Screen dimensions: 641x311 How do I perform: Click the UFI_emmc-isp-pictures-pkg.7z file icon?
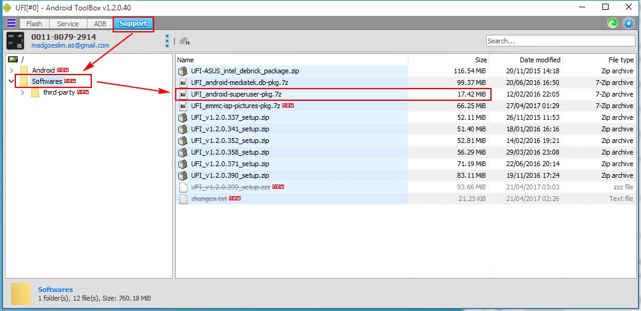tap(183, 106)
